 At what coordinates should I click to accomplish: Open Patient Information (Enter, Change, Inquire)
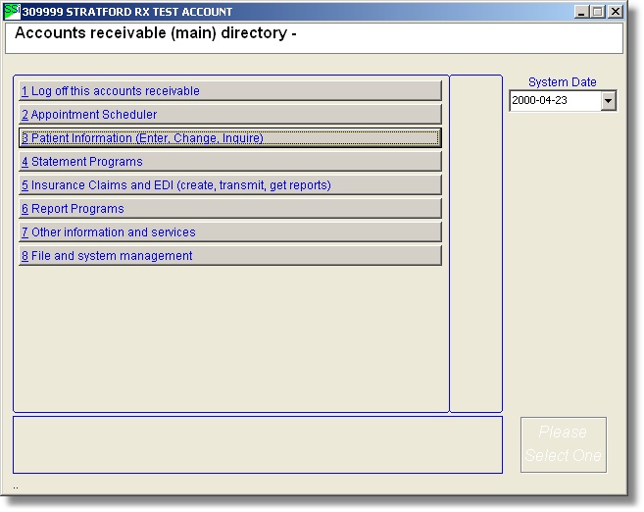(230, 138)
